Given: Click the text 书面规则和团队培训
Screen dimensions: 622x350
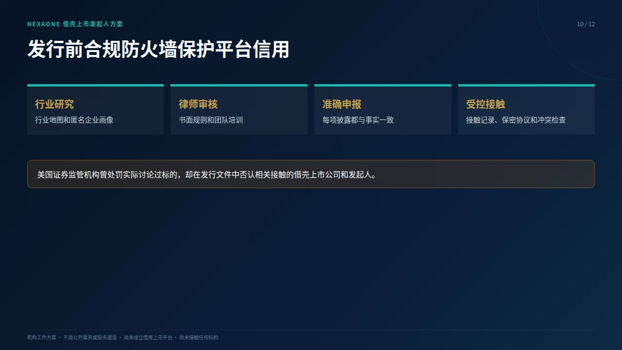Looking at the screenshot, I should click(x=211, y=120).
